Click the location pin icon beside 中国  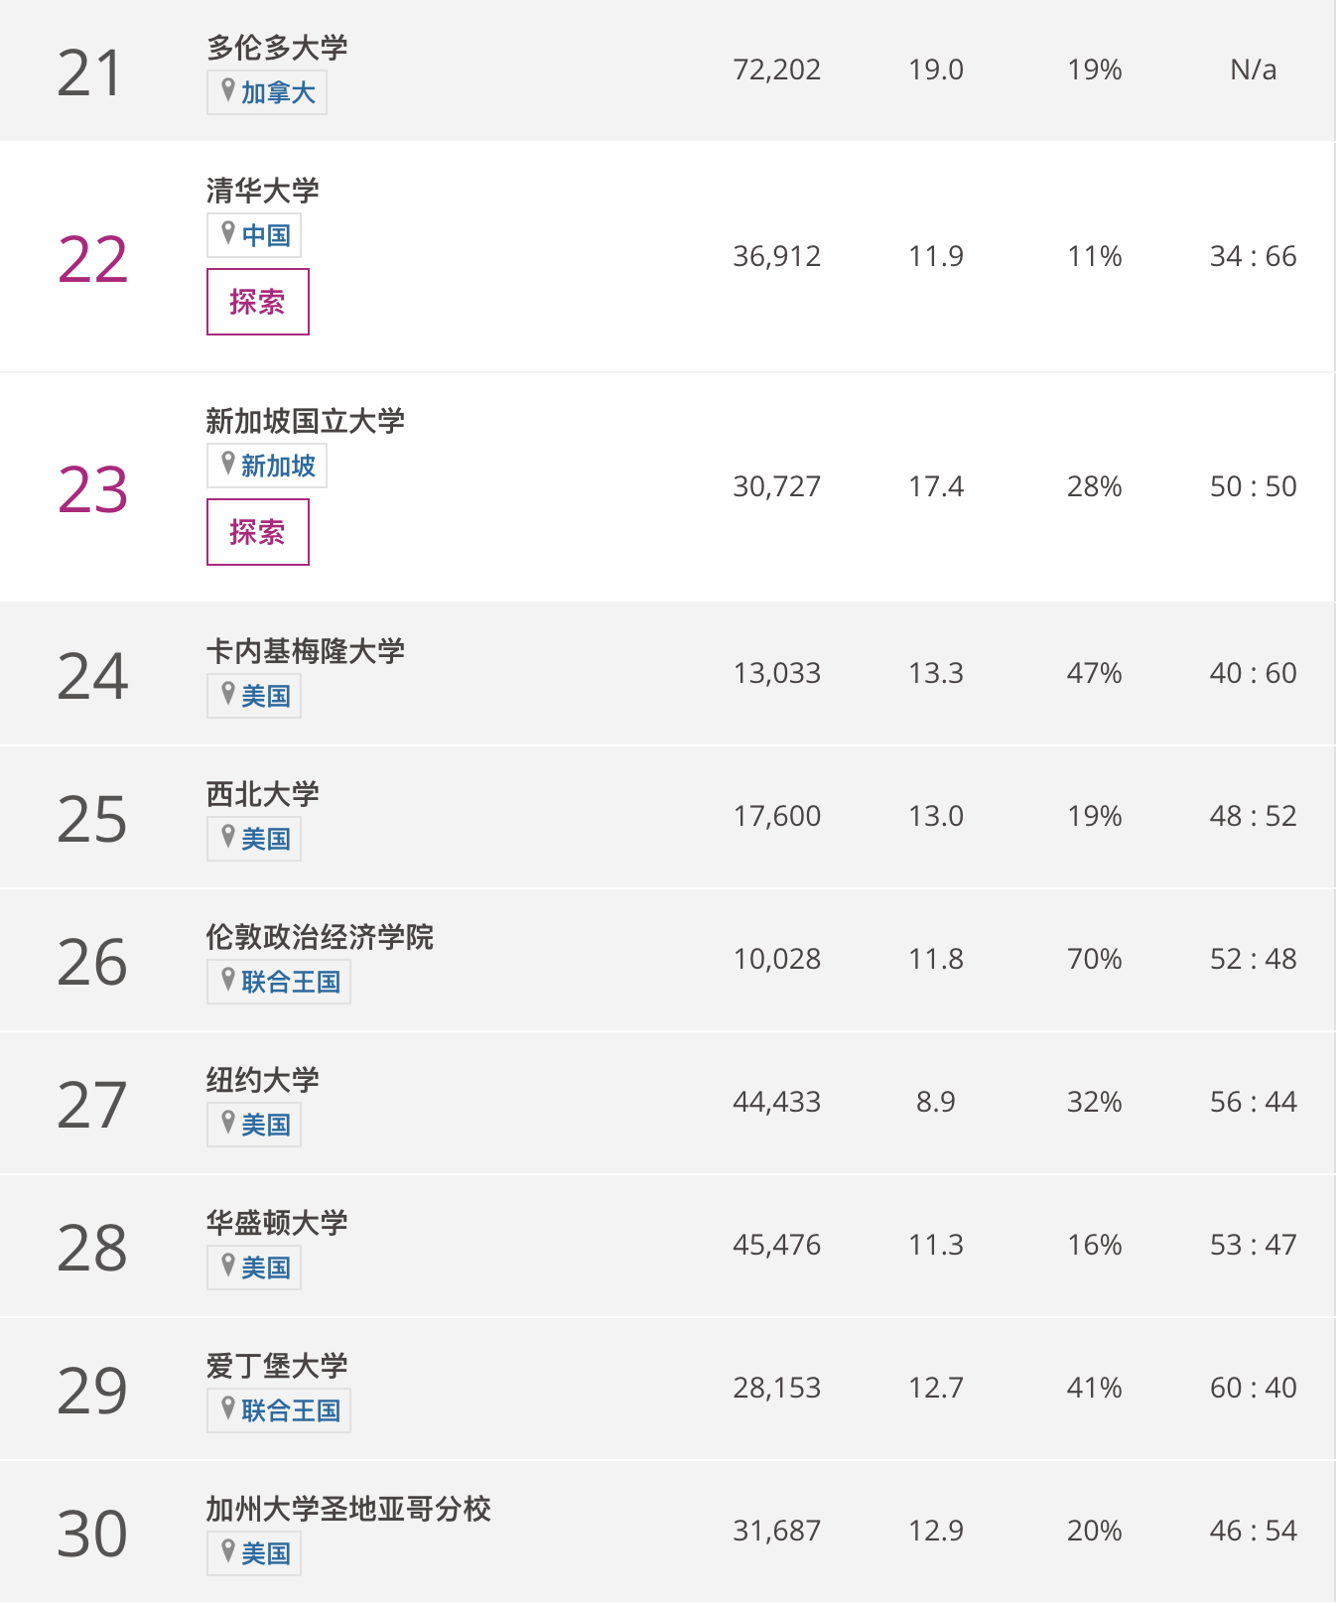point(228,233)
